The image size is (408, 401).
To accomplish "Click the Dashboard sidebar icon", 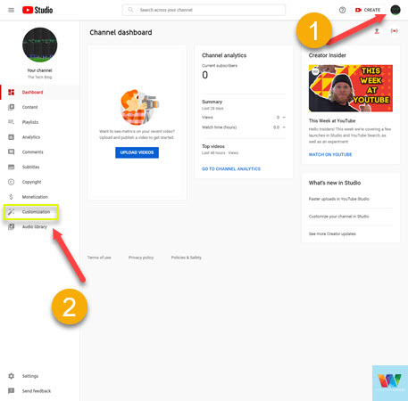I will point(11,92).
